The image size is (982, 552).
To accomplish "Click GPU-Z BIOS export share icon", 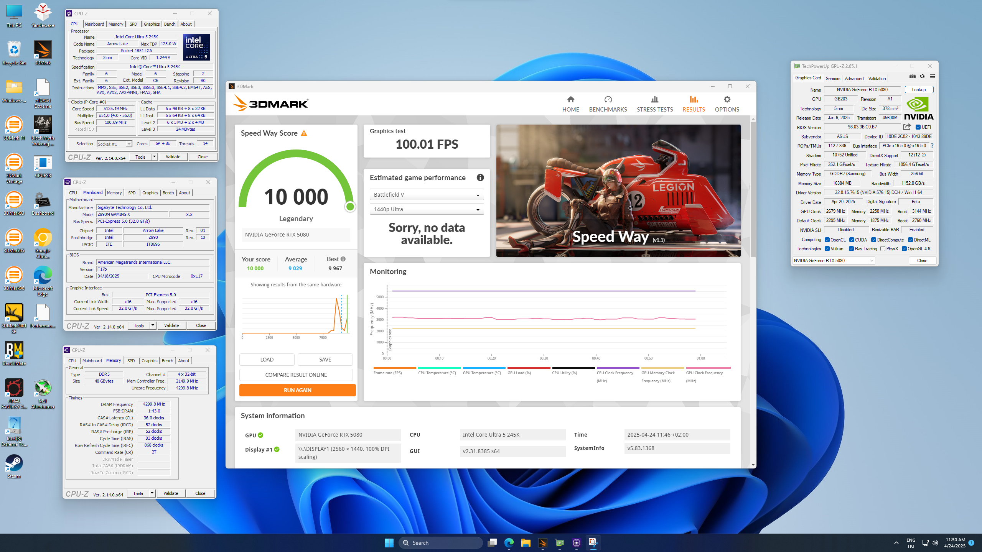I will [x=907, y=127].
